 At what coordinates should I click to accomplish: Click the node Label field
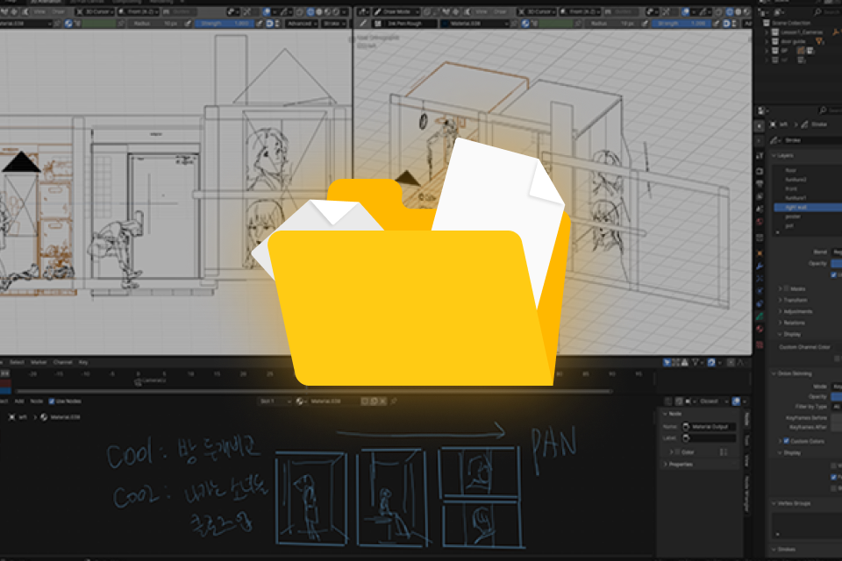click(709, 438)
